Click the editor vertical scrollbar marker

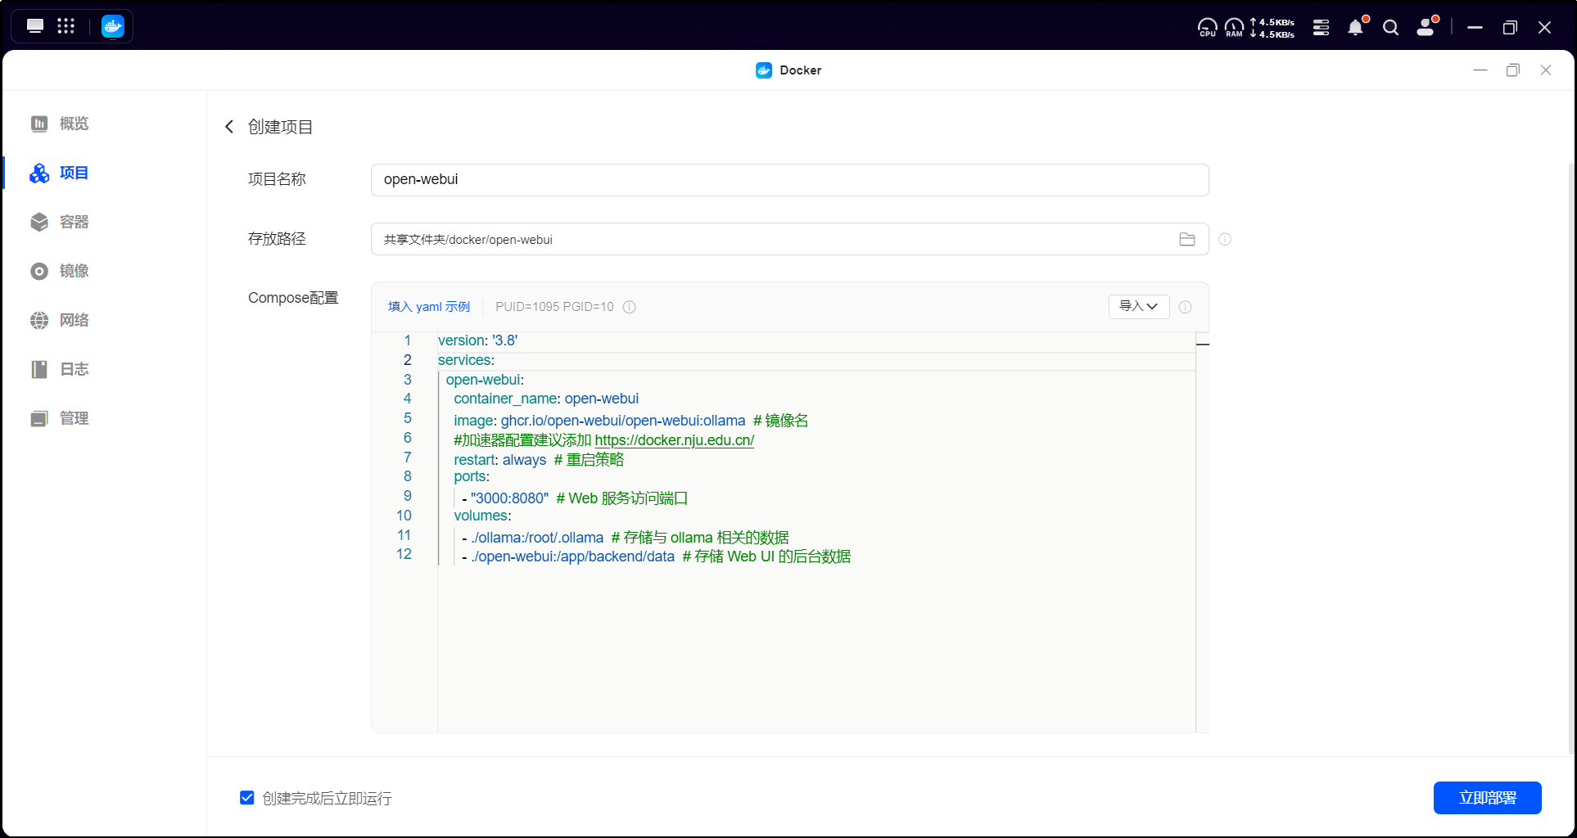click(1202, 344)
